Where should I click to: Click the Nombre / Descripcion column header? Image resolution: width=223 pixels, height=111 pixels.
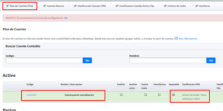[x=71, y=85]
